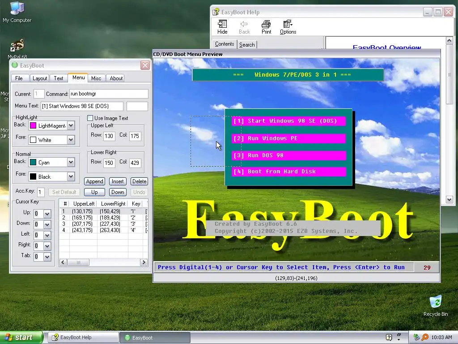Click White highlight fore color swatch
This screenshot has height=344, width=458.
click(x=33, y=140)
